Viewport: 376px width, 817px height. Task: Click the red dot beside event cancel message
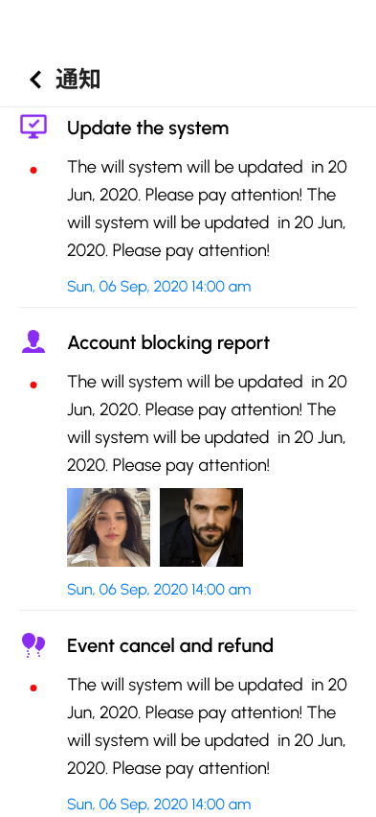pyautogui.click(x=33, y=688)
